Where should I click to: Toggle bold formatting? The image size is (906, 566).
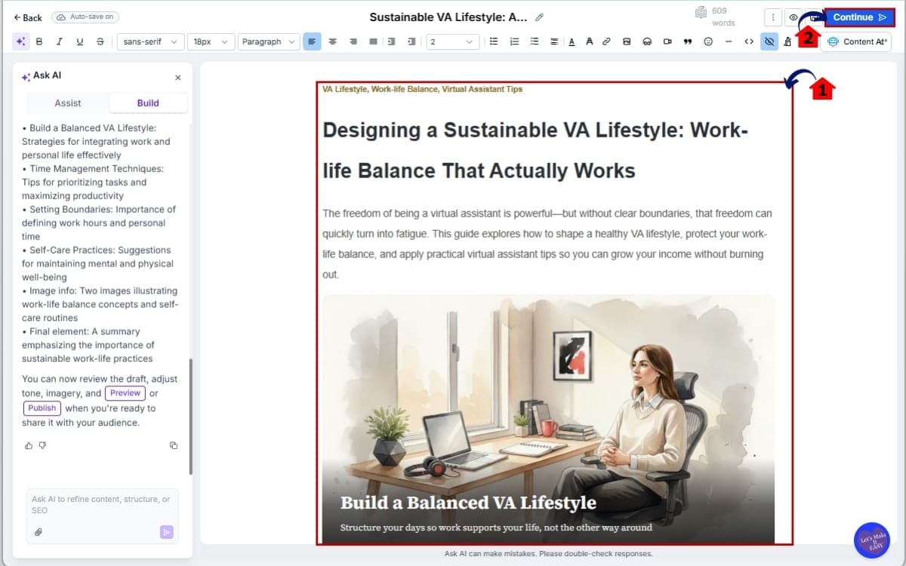pos(39,42)
